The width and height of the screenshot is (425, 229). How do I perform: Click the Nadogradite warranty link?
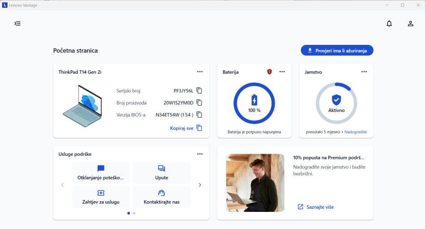[356, 132]
